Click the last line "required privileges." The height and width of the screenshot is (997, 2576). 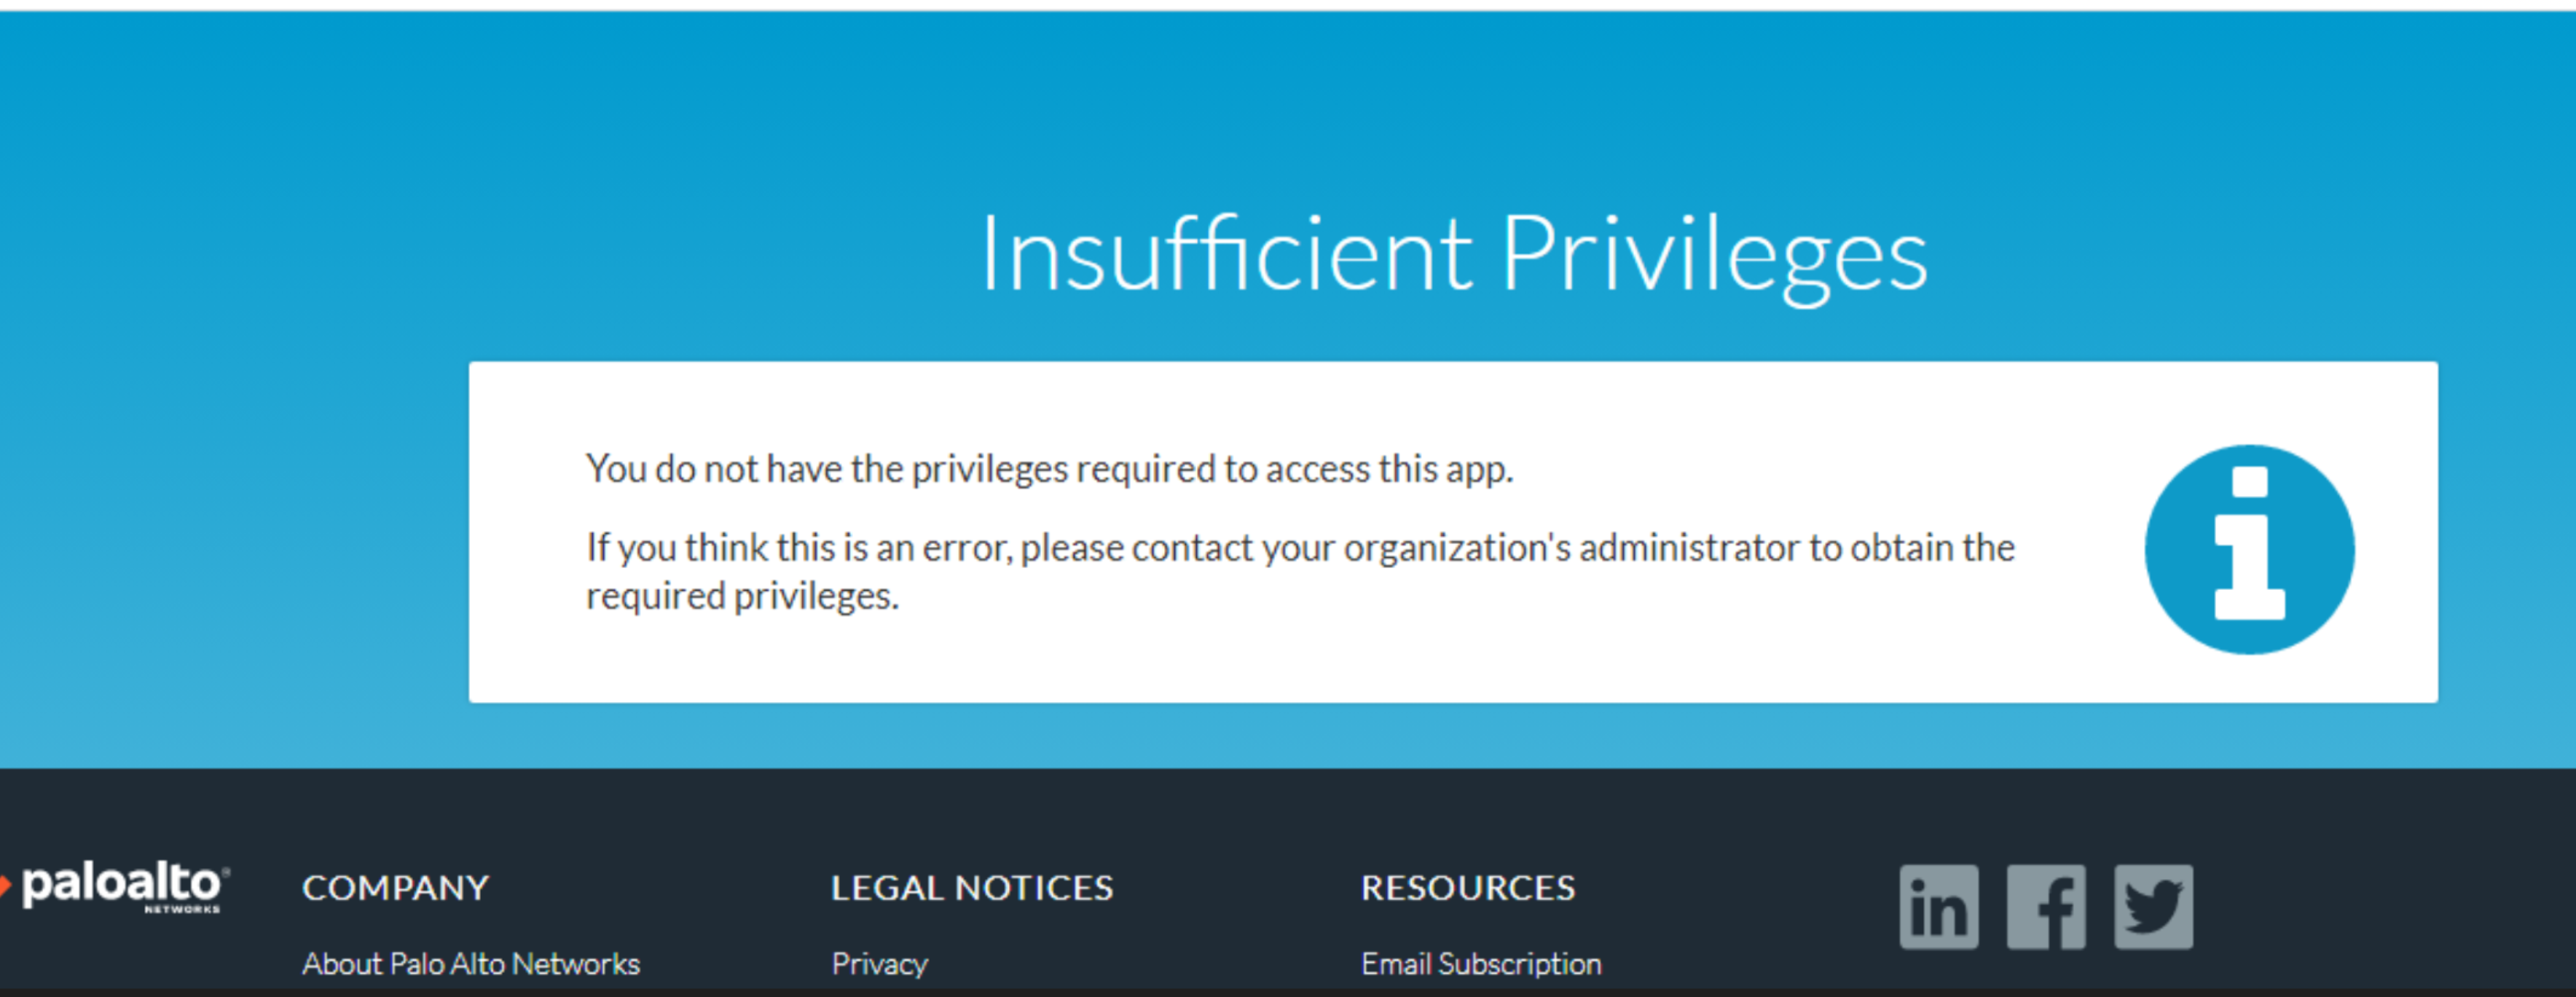[742, 596]
